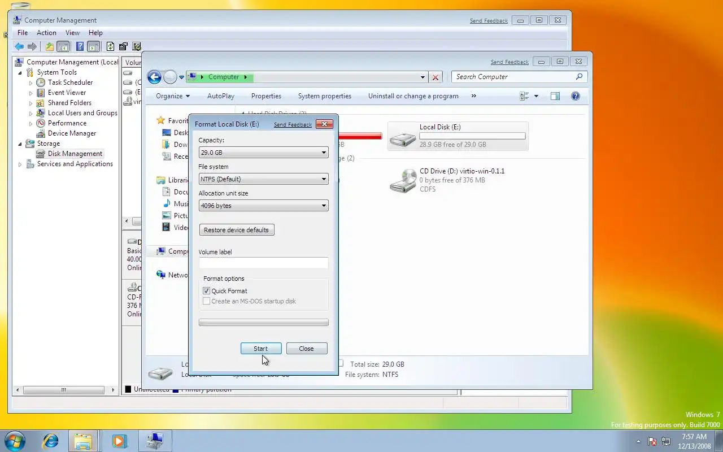Select Disk Management under Storage
The width and height of the screenshot is (723, 452).
click(75, 154)
